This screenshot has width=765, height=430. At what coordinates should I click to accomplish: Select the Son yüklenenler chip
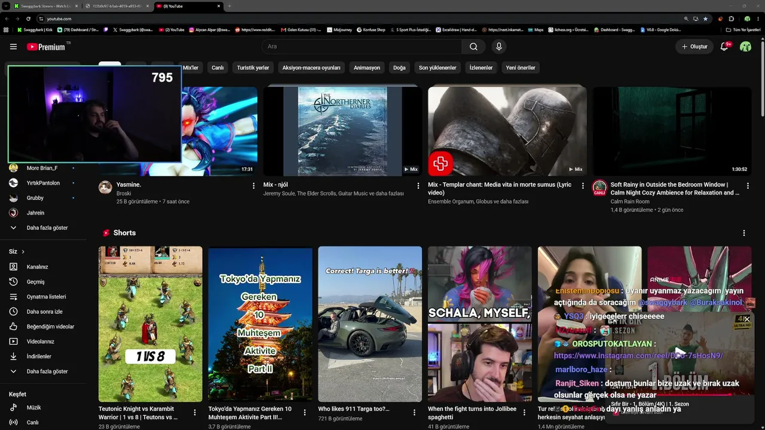pyautogui.click(x=437, y=67)
